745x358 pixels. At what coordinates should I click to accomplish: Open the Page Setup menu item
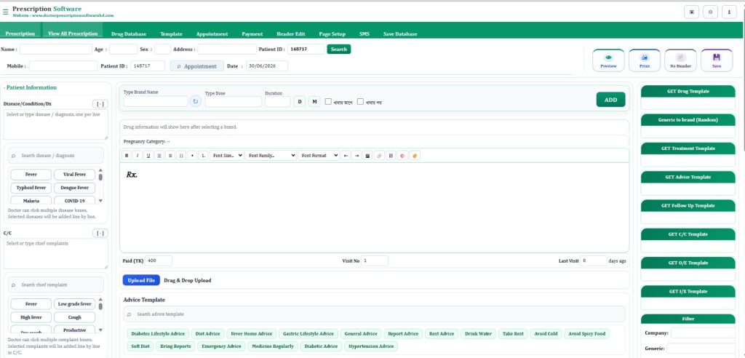click(332, 34)
